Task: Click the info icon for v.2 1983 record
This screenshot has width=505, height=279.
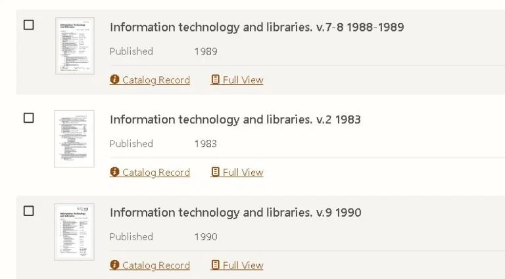Action: (114, 173)
